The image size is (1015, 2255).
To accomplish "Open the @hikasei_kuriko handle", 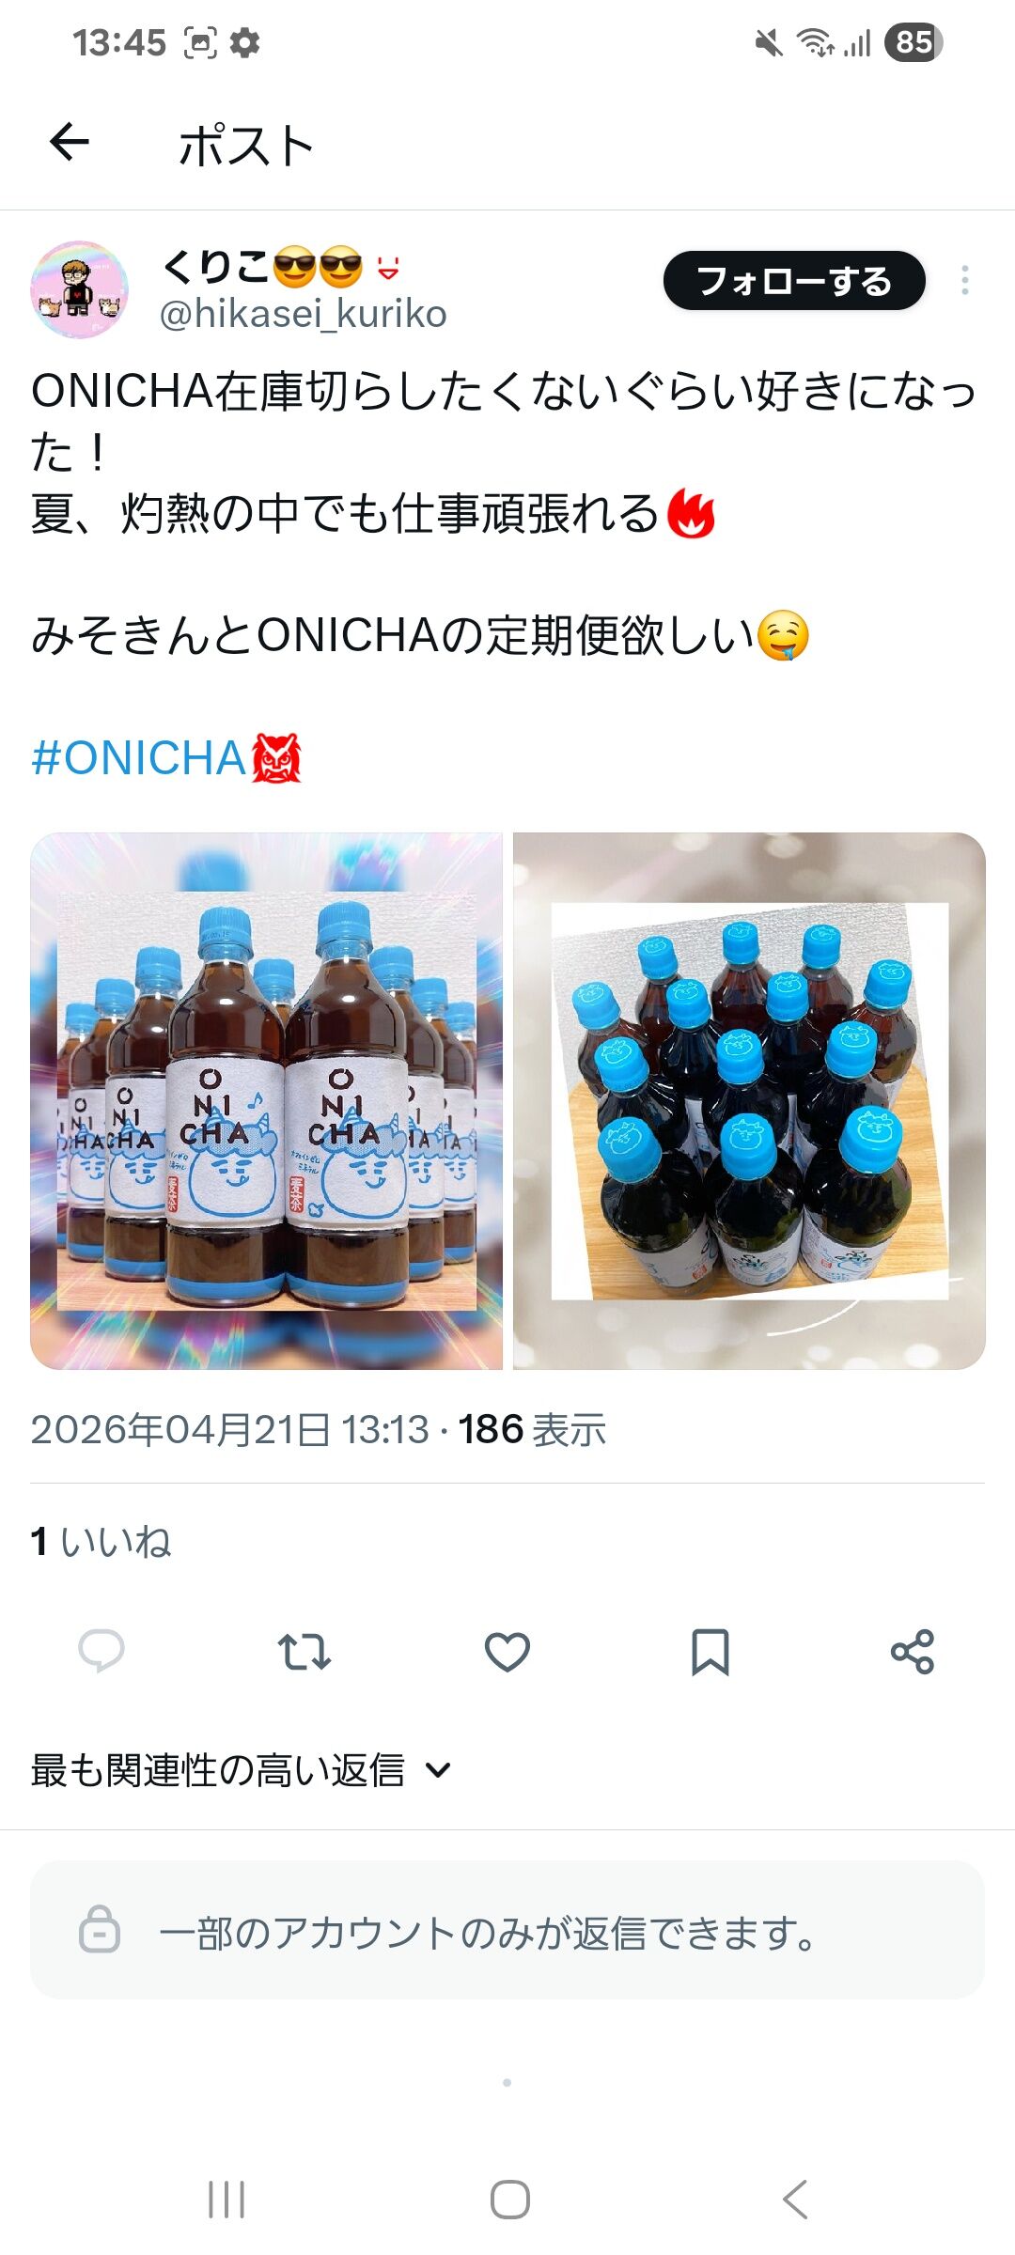I will click(x=304, y=314).
